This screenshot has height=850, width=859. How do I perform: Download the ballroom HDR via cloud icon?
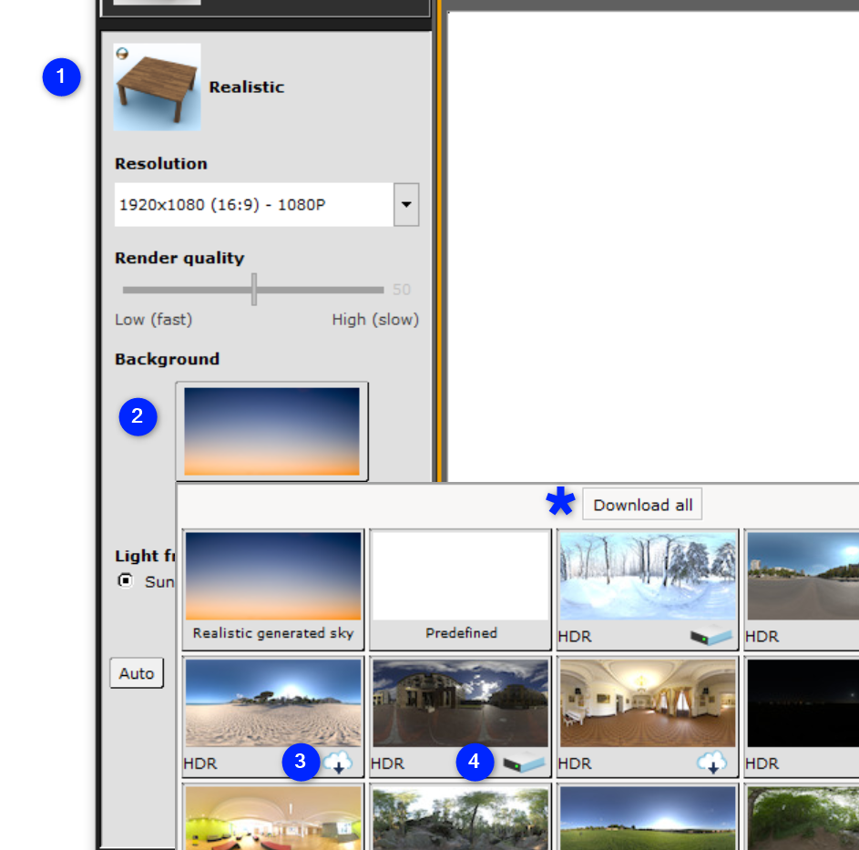click(711, 763)
